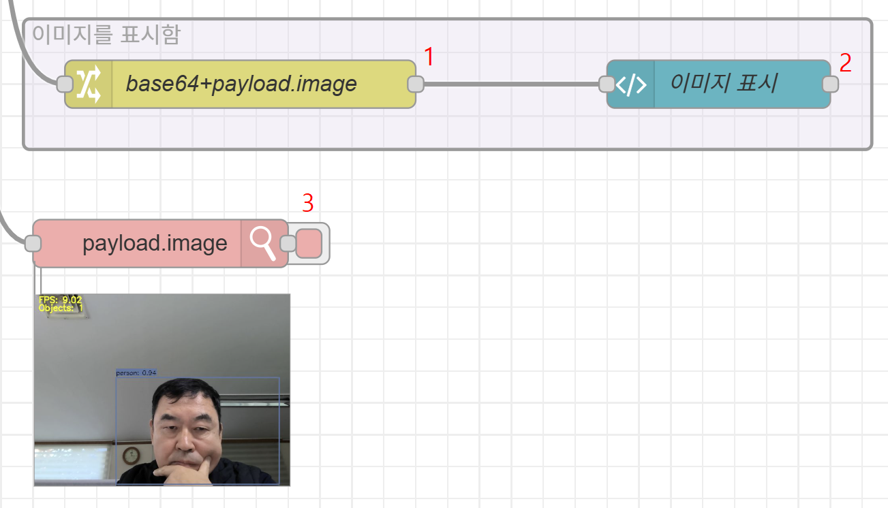The width and height of the screenshot is (888, 508).
Task: Click the code brackets icon on 이미지 표시 node
Action: point(631,84)
